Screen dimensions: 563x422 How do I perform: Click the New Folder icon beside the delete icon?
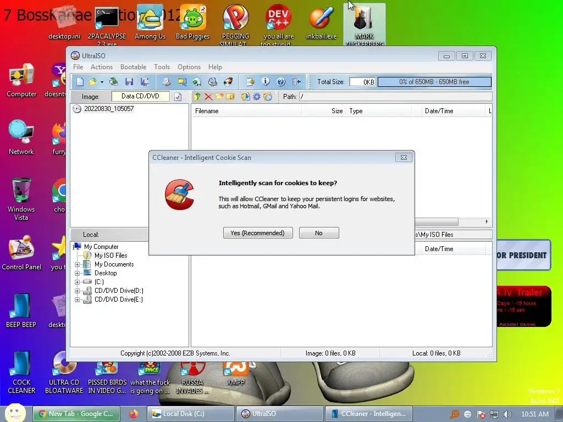219,97
